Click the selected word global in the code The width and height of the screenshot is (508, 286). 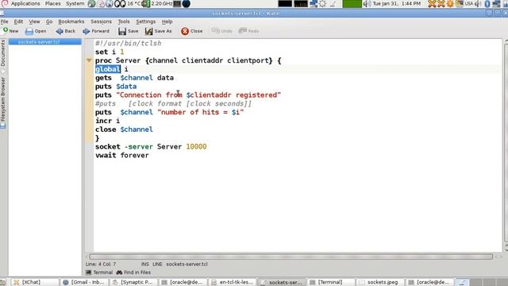coord(108,69)
